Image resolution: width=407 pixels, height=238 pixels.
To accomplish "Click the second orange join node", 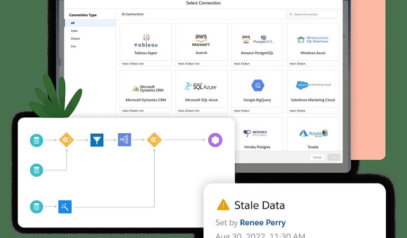I will [154, 140].
